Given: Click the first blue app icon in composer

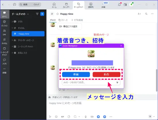Looking at the screenshot, I should 98,117.
